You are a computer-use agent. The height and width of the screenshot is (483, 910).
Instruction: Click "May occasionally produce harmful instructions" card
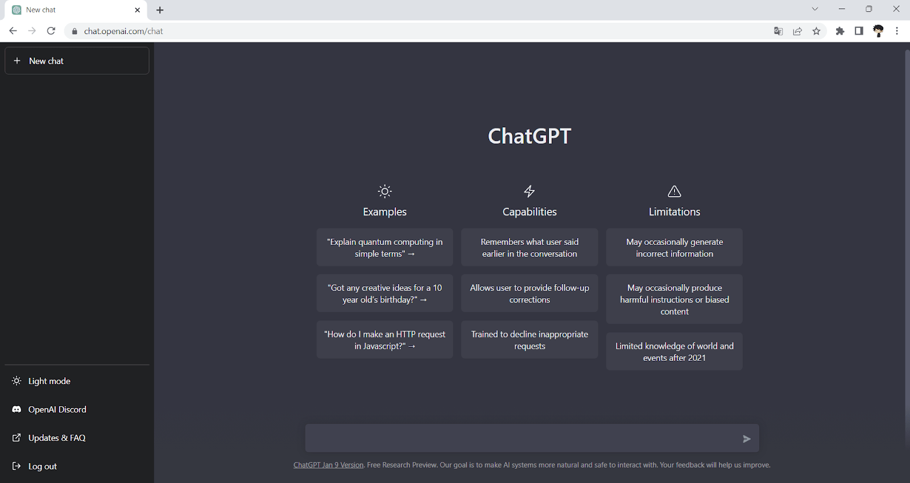click(675, 299)
